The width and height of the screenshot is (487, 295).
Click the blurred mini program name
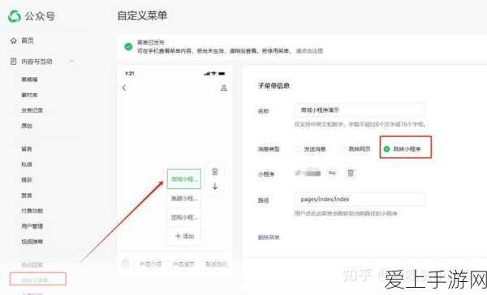[308, 173]
